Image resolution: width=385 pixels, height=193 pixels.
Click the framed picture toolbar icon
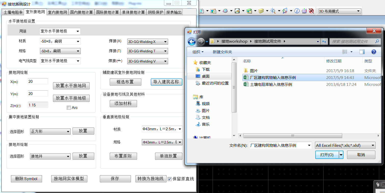(x=237, y=11)
